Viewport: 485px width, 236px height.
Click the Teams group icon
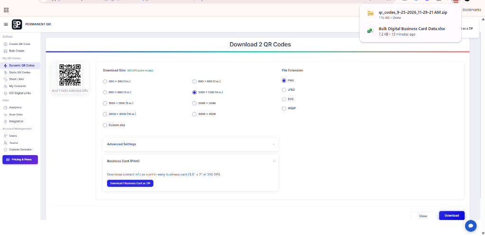(x=5, y=143)
